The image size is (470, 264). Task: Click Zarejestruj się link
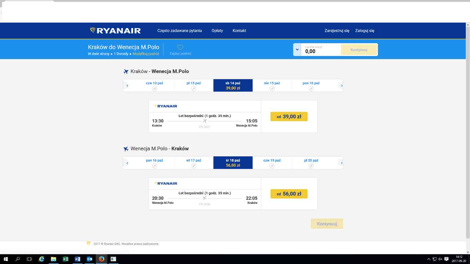pos(337,31)
